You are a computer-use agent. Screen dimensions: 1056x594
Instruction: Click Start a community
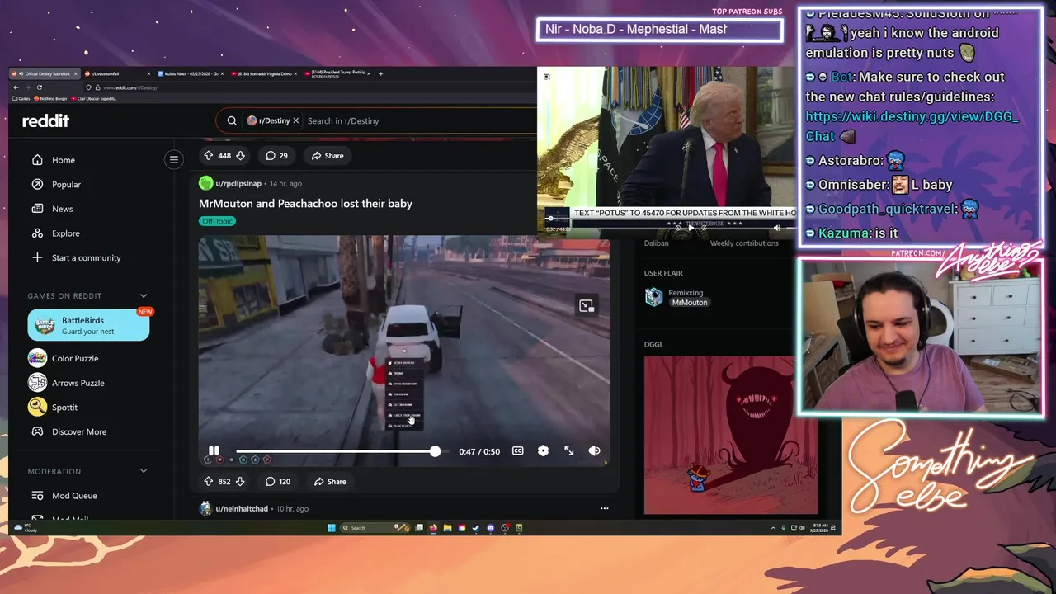(x=87, y=257)
